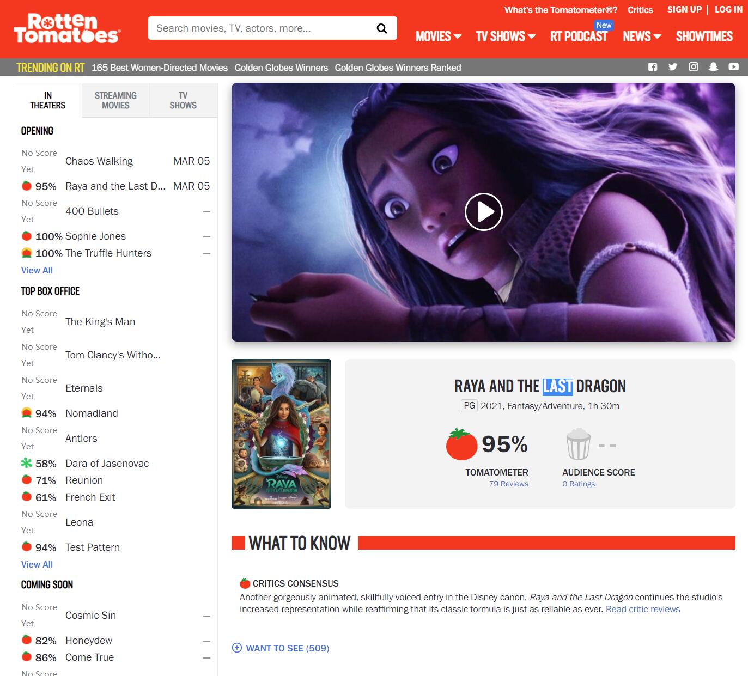Open the 79 Reviews link
The image size is (748, 676).
pyautogui.click(x=509, y=484)
